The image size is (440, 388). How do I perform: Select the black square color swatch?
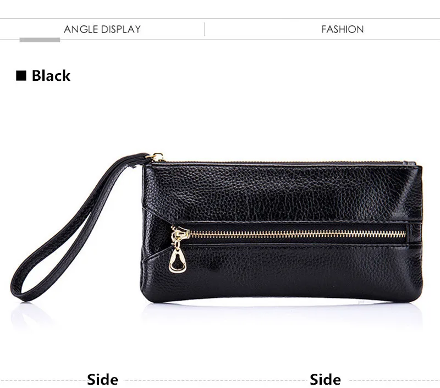point(21,76)
